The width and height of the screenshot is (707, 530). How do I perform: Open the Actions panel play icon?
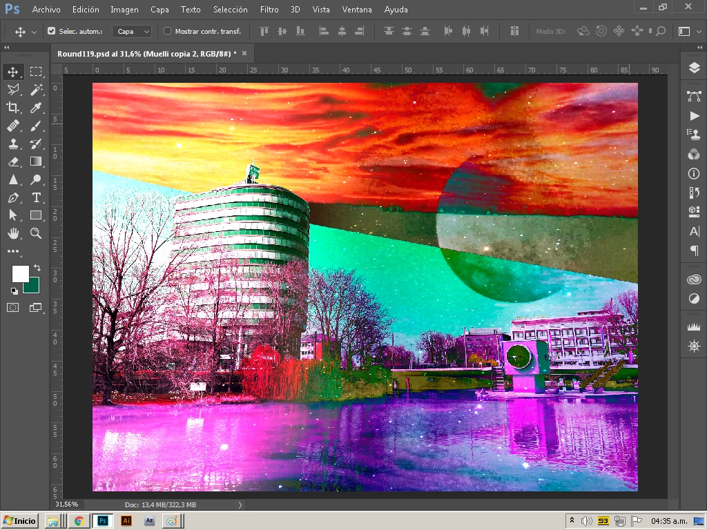pyautogui.click(x=694, y=116)
